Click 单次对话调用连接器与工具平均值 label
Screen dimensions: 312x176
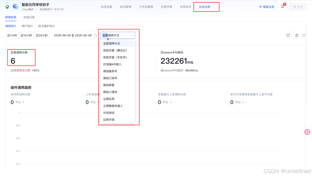[251, 94]
